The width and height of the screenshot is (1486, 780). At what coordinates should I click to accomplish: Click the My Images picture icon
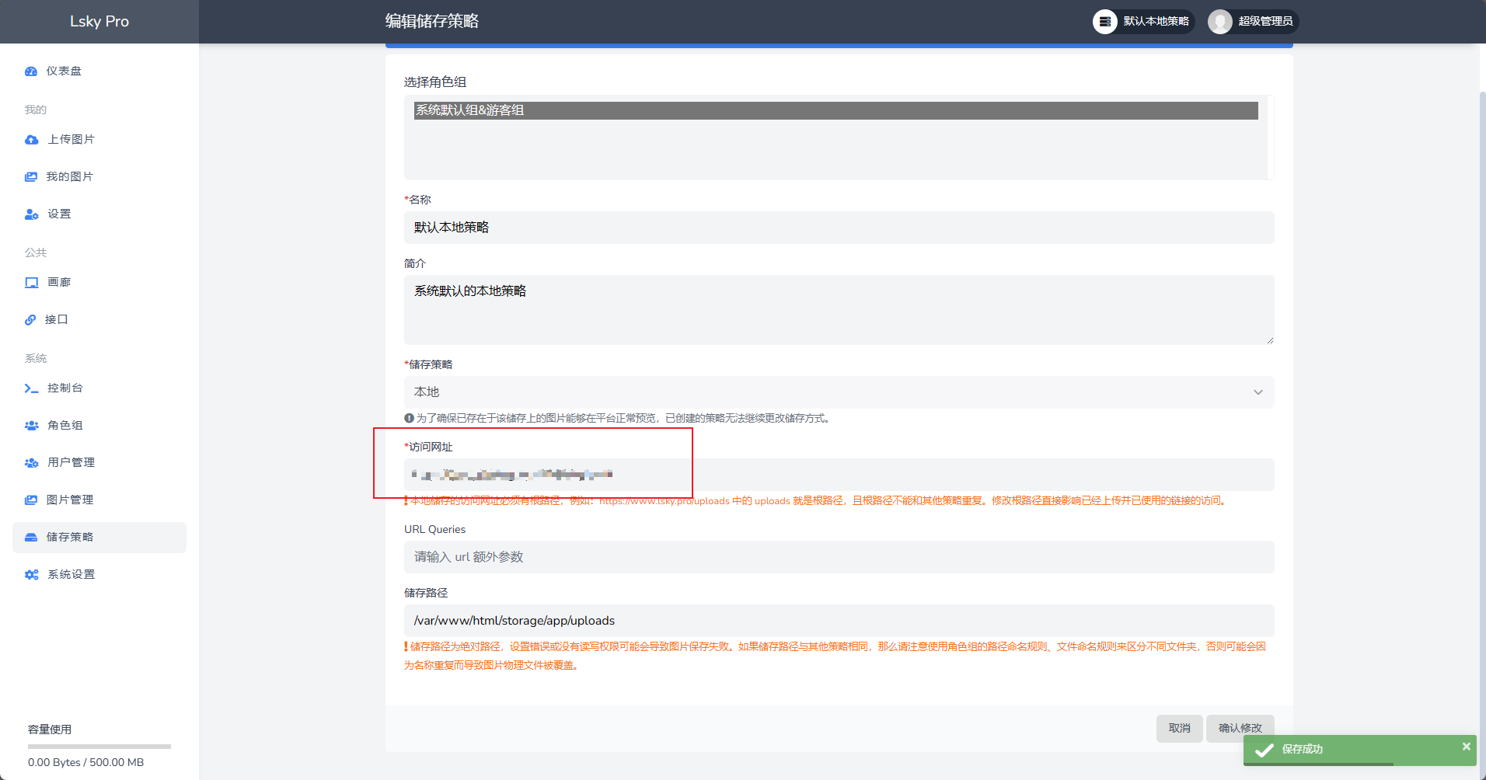(x=31, y=177)
